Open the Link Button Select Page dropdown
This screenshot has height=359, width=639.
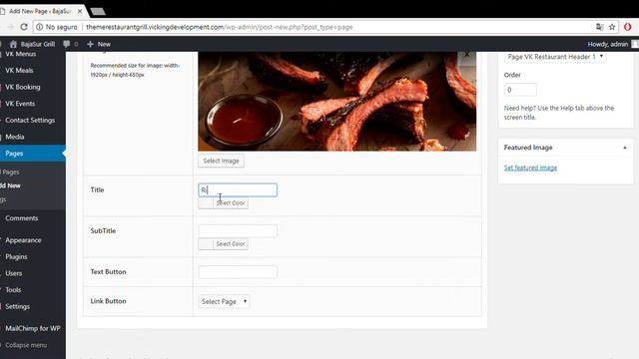(x=224, y=301)
